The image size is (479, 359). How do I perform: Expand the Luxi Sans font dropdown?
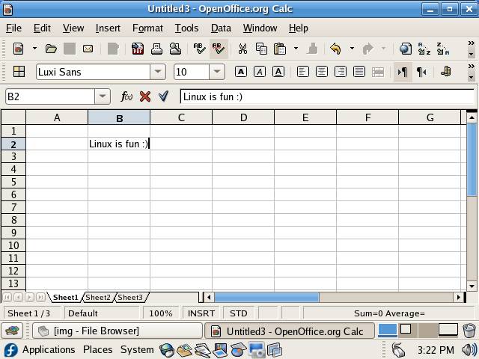(158, 72)
